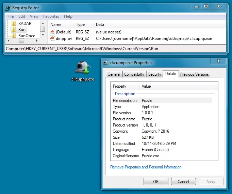Click the Property column header
The image size is (232, 194).
(125, 86)
